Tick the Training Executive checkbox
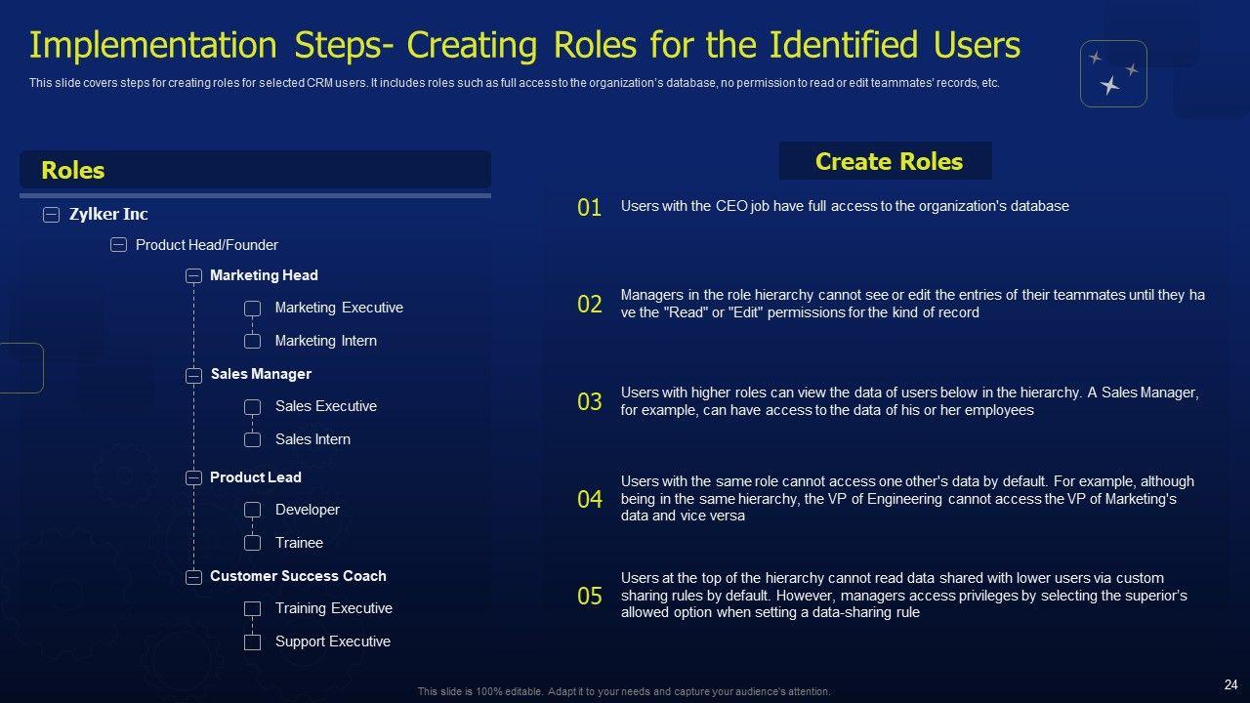Image resolution: width=1250 pixels, height=703 pixels. coord(252,609)
